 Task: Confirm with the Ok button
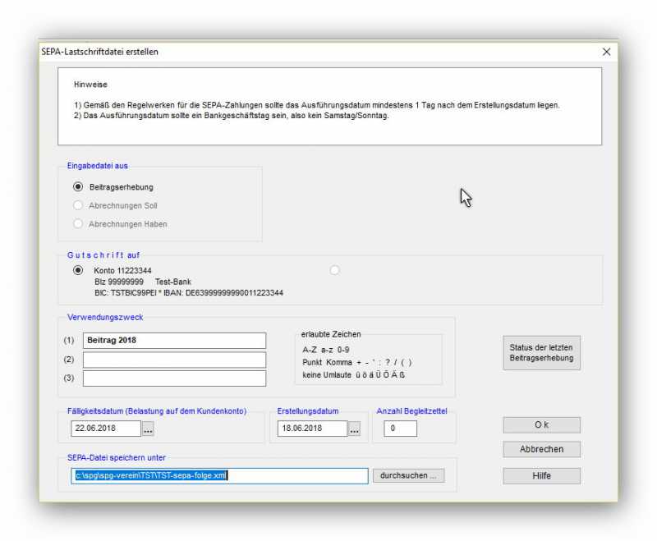[541, 424]
